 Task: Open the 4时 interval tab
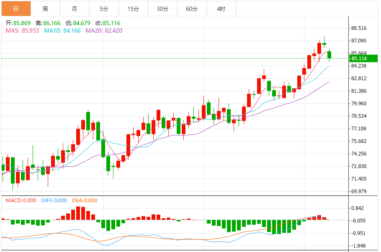pyautogui.click(x=221, y=9)
